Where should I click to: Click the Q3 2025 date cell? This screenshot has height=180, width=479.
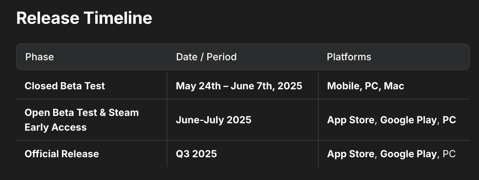(x=196, y=154)
